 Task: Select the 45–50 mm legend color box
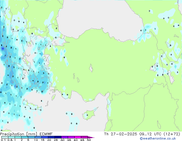(84, 137)
